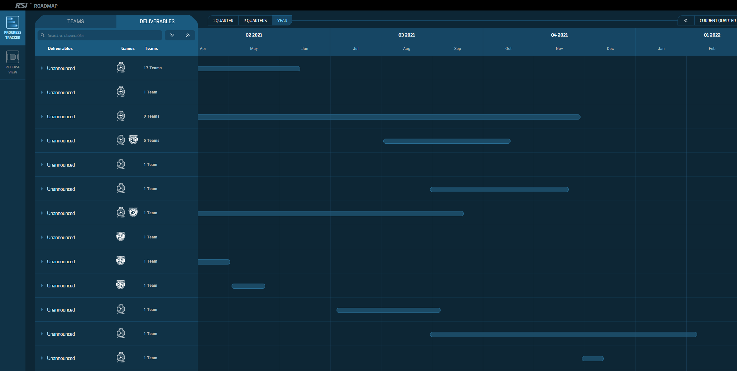
Task: Open the Progress Tracker sidebar icon
Action: point(13,27)
